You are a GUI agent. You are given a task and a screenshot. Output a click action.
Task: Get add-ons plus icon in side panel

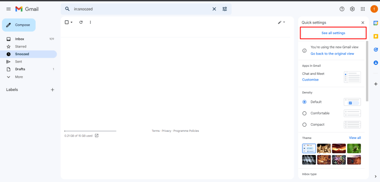[376, 84]
